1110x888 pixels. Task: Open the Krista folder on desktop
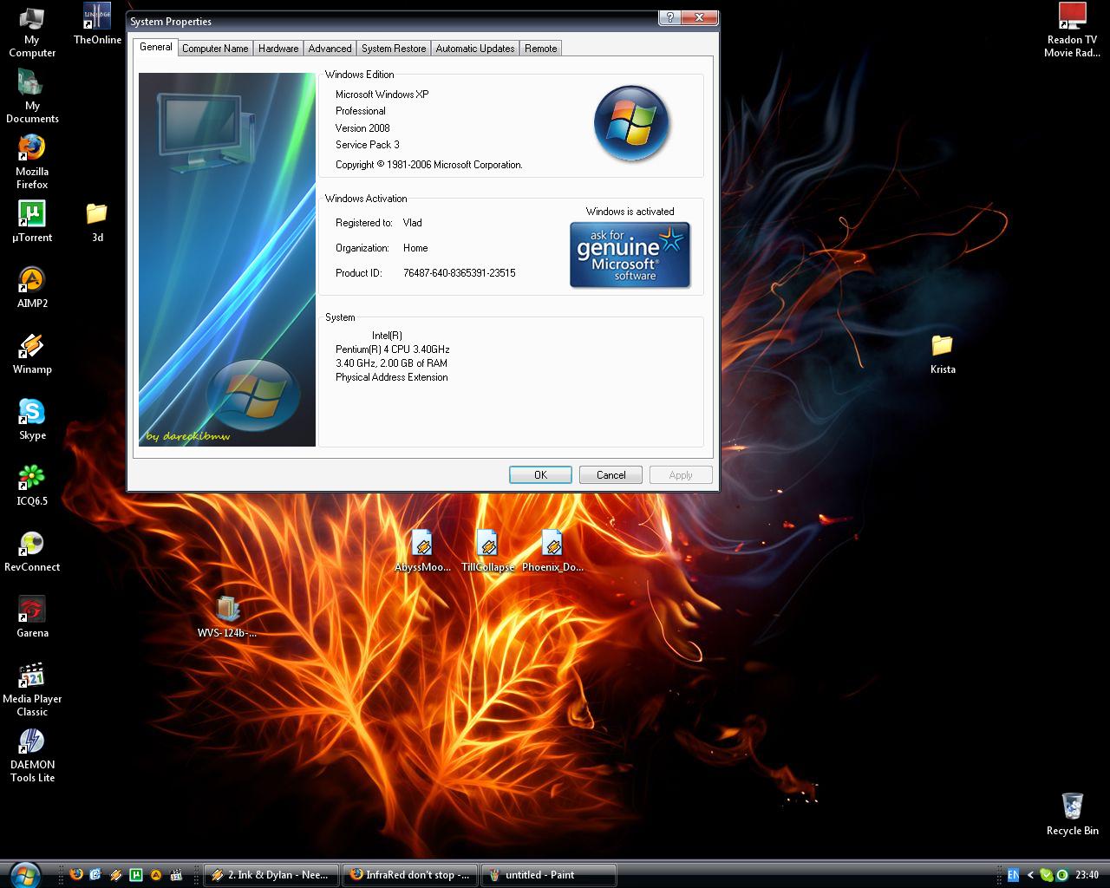943,354
